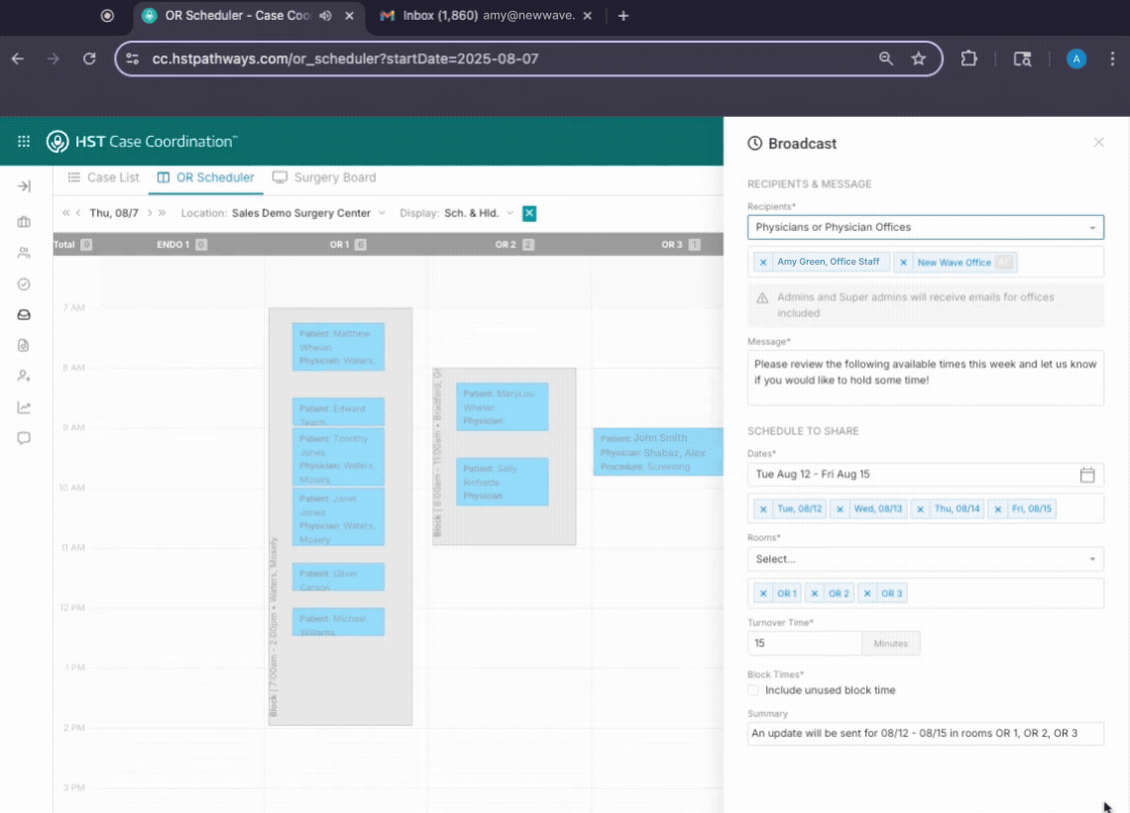1130x813 pixels.
Task: Expand the collapsed left sidebar arrow
Action: 24,186
